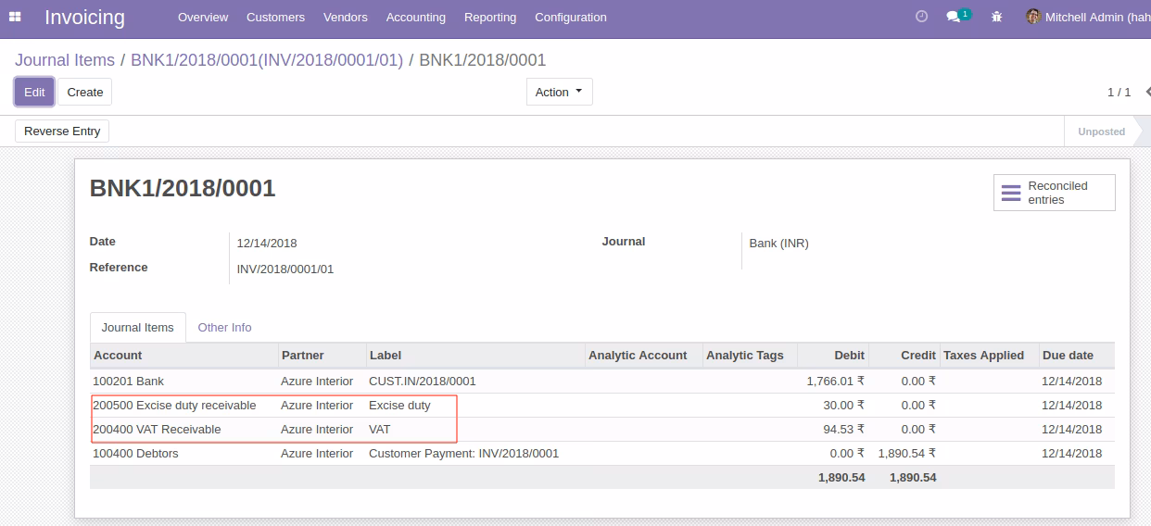Click Customer Payment: INV/2018/0001 label
Image resolution: width=1151 pixels, height=526 pixels.
(x=463, y=454)
